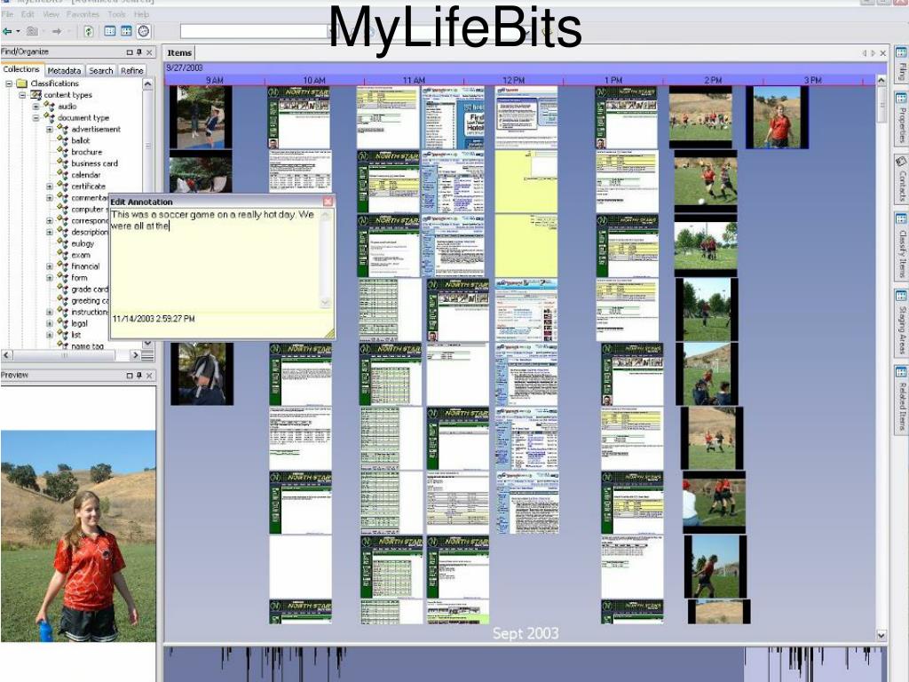Close the Preview panel
The width and height of the screenshot is (909, 682).
point(149,376)
